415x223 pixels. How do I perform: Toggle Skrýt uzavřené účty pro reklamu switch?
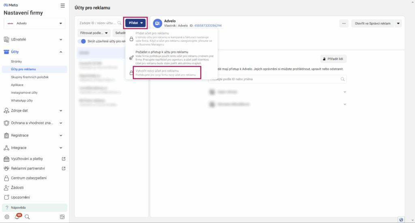pos(83,41)
